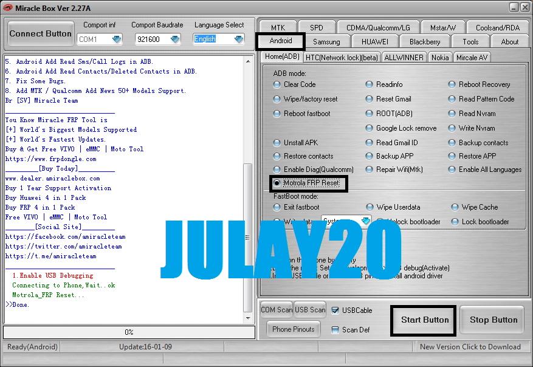The width and height of the screenshot is (533, 367).
Task: Open the ALLWINNER sub-tab
Action: (x=404, y=58)
